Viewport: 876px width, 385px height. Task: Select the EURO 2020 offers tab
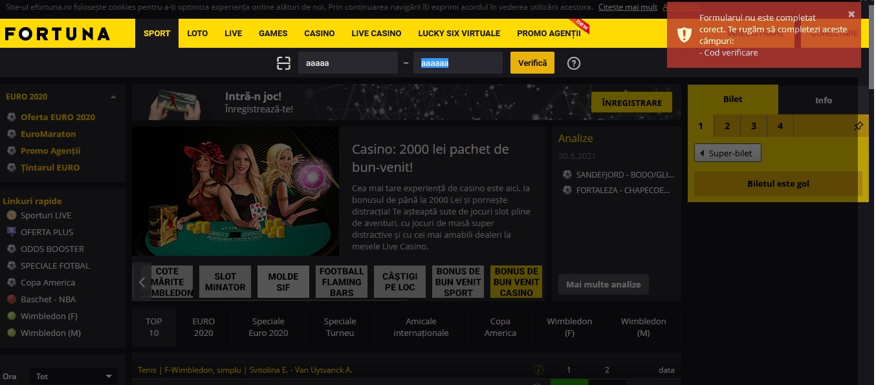203,327
